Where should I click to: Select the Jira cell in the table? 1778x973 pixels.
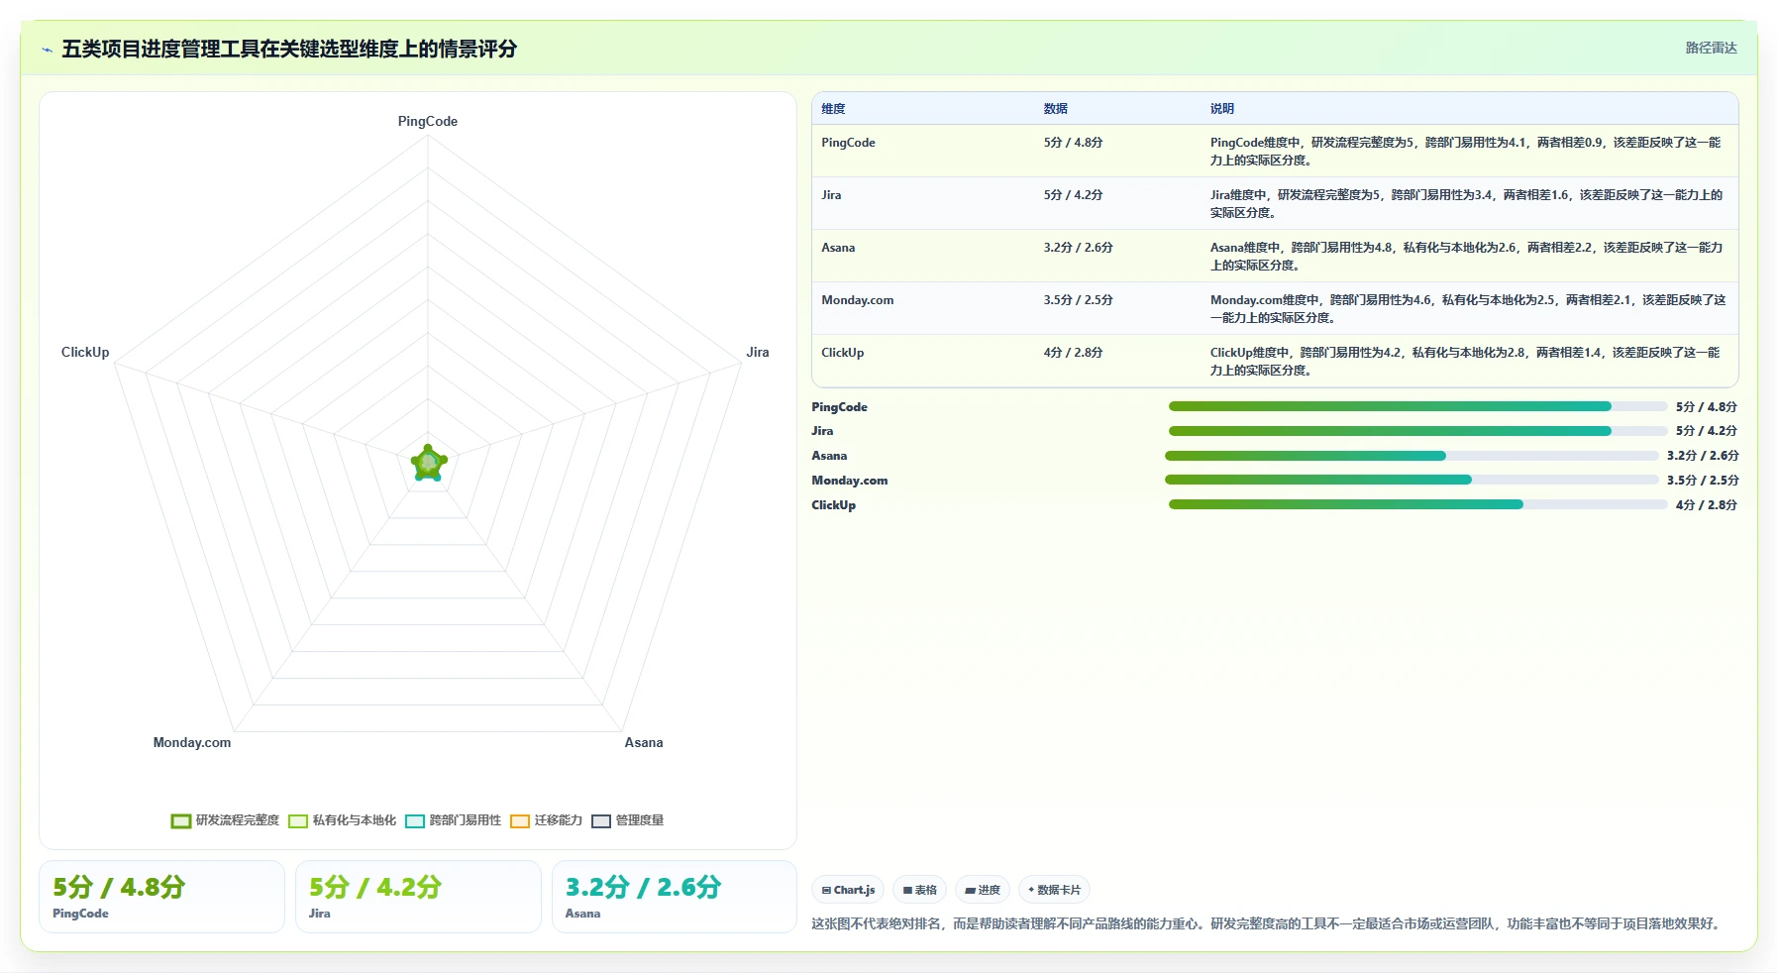click(x=831, y=195)
